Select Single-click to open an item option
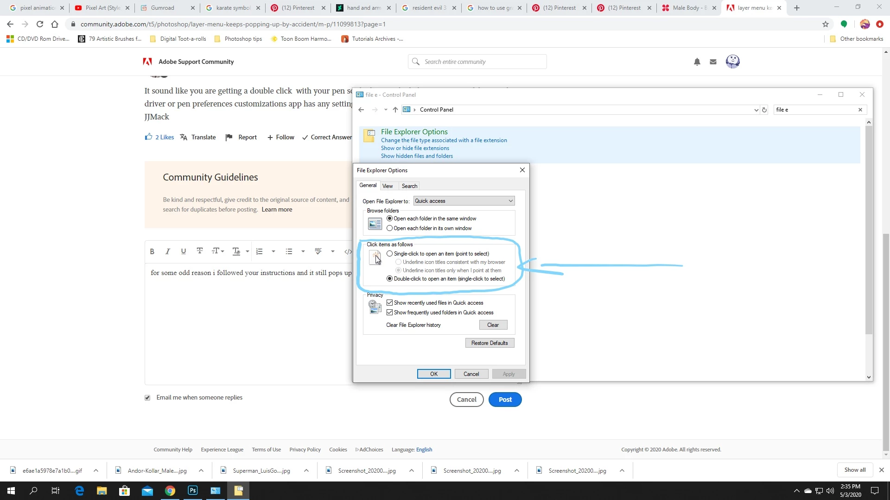 pos(390,254)
